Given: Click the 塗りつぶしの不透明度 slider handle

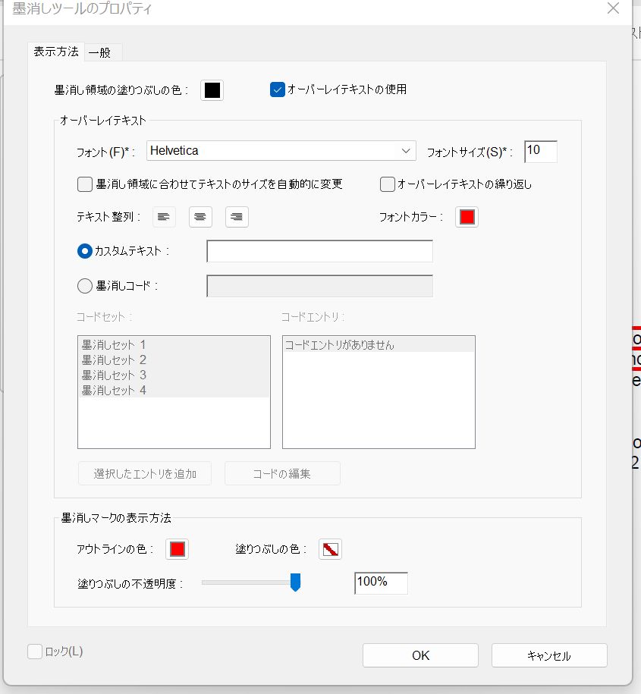Looking at the screenshot, I should 295,583.
